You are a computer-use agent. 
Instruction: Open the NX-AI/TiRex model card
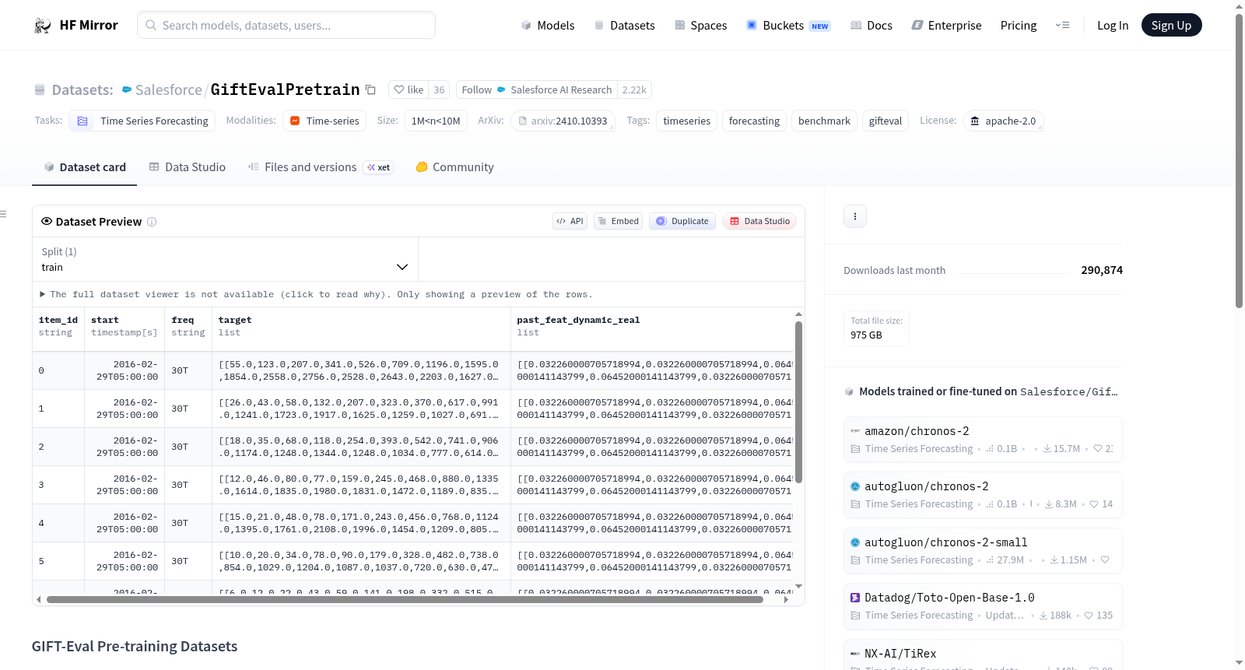(983, 655)
